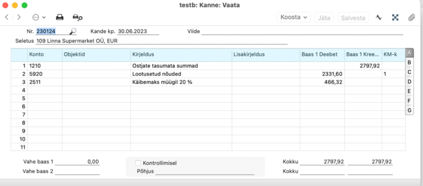
Task: Switch to tab G on the right
Action: coord(409,110)
